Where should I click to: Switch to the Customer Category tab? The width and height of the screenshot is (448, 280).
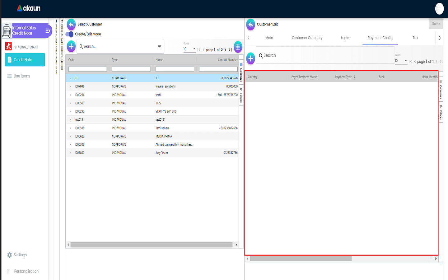click(307, 38)
